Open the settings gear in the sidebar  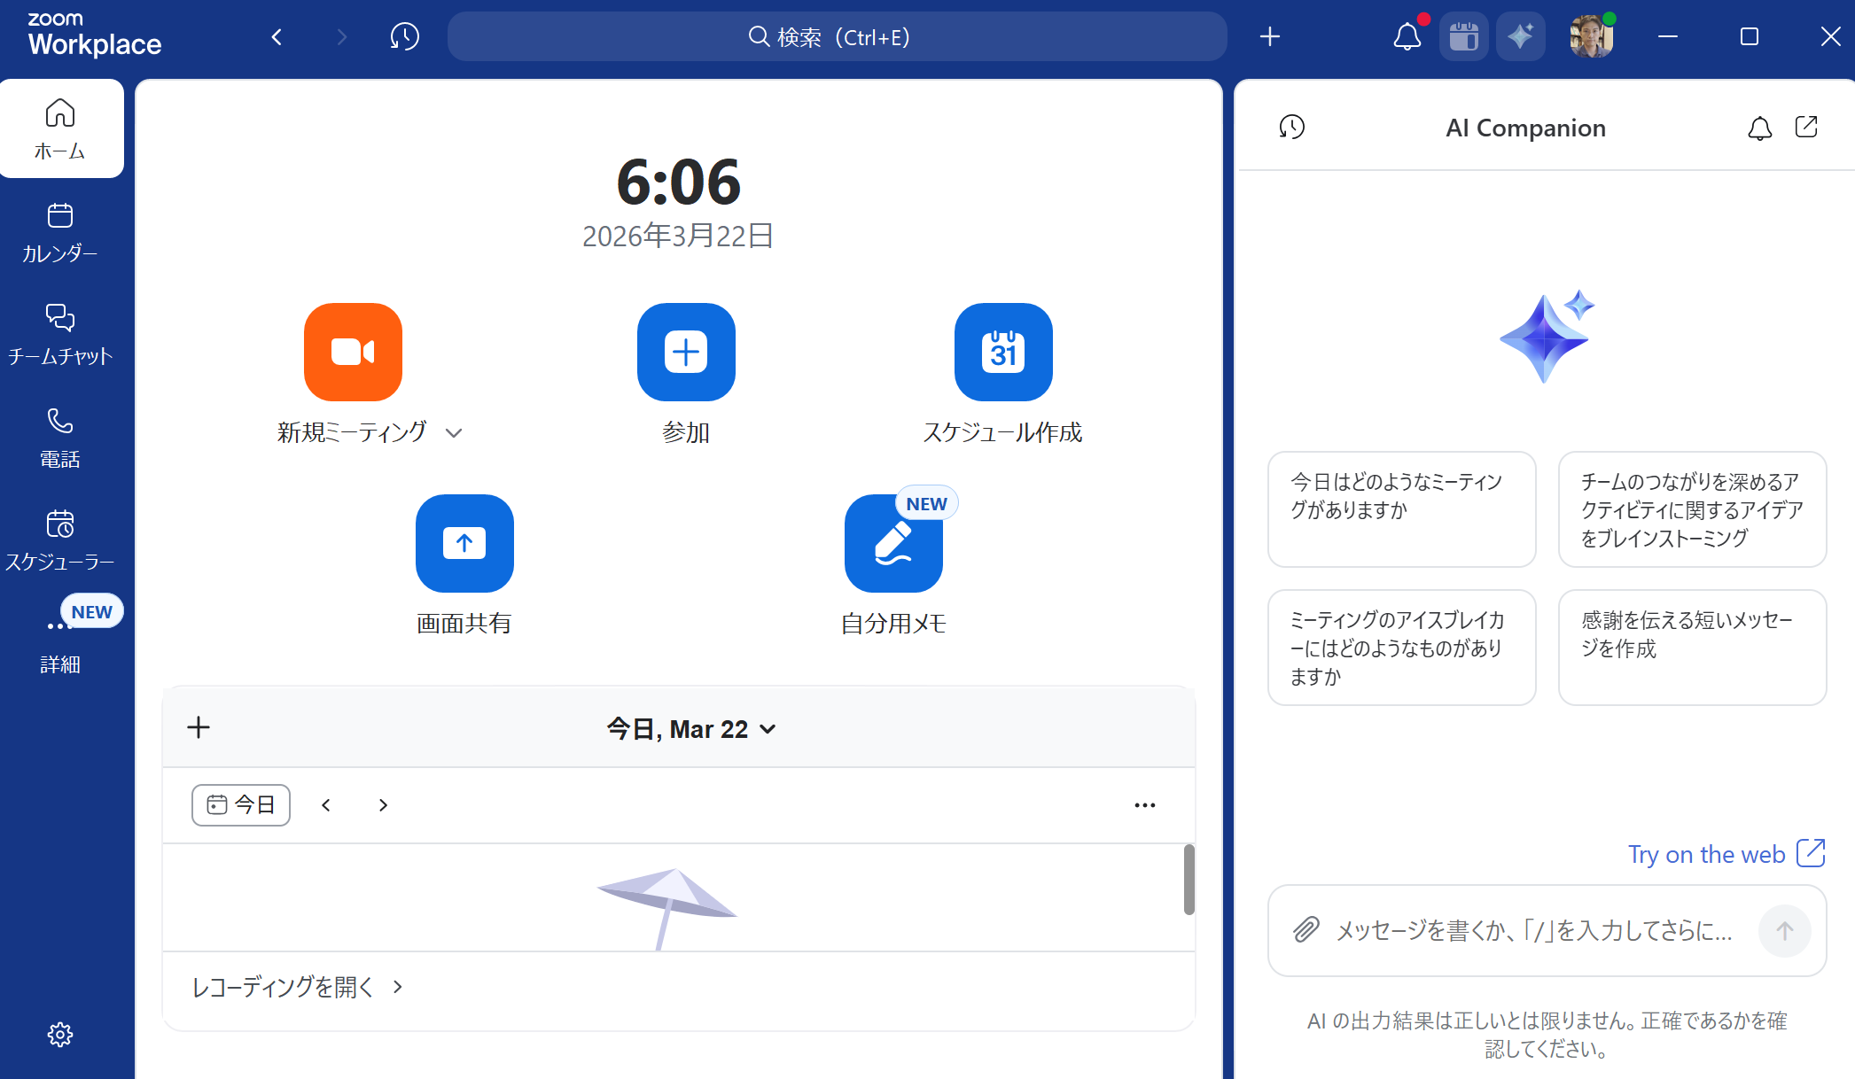(60, 1034)
